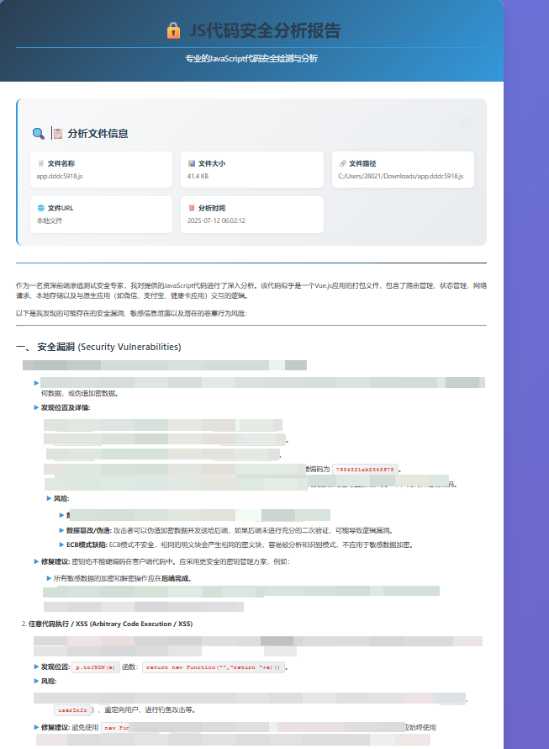
Task: Click the chart icon beside 文件大小
Action: (x=192, y=163)
